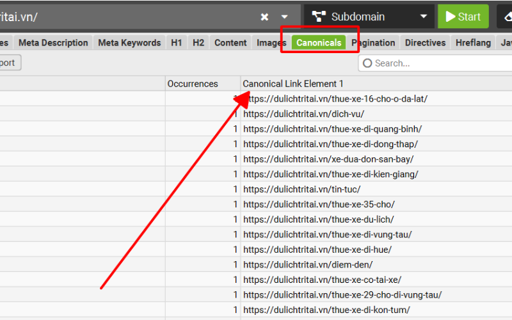The height and width of the screenshot is (320, 512).
Task: Switch to the Meta Description tab
Action: coord(53,43)
